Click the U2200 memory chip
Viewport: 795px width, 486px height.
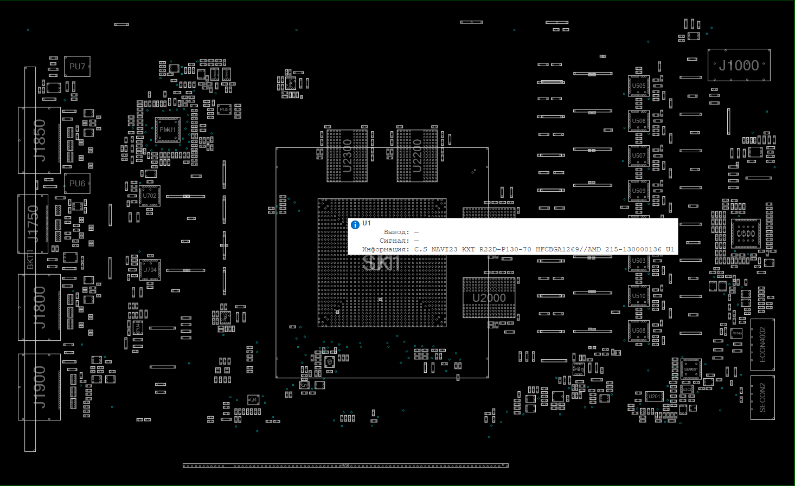coord(417,155)
